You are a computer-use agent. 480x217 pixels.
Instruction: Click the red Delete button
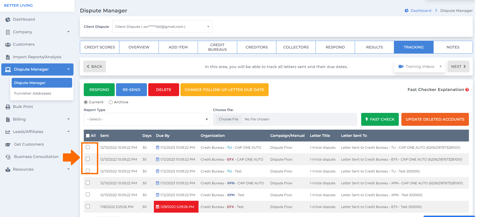coord(164,90)
